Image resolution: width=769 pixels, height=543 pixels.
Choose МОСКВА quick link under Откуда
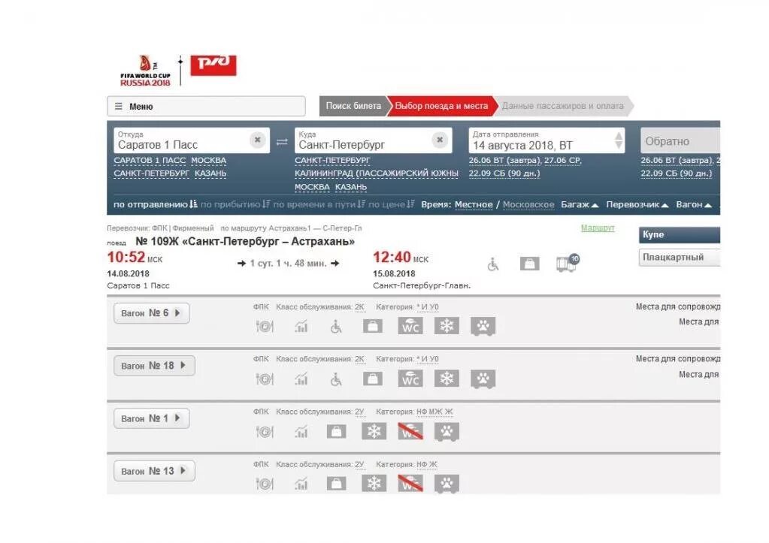tap(208, 160)
